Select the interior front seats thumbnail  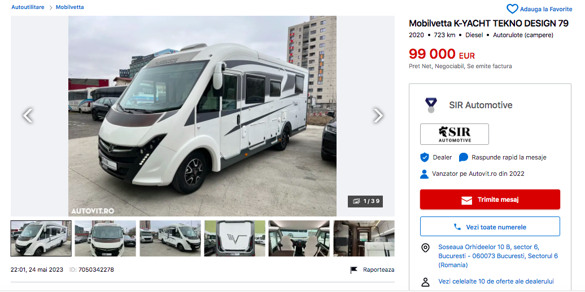click(x=299, y=238)
